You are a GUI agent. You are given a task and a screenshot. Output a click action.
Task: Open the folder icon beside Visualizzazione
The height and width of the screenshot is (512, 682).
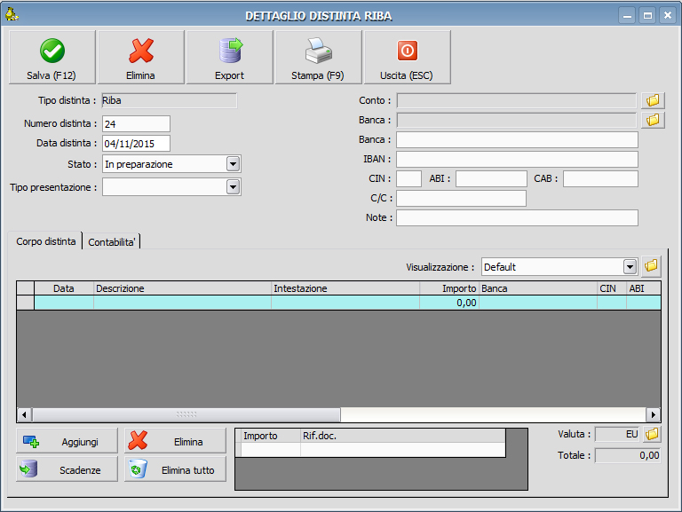click(x=651, y=266)
